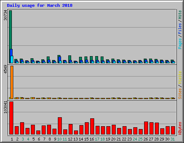
Task: Select the orange Sites legend label
Action: [180, 94]
